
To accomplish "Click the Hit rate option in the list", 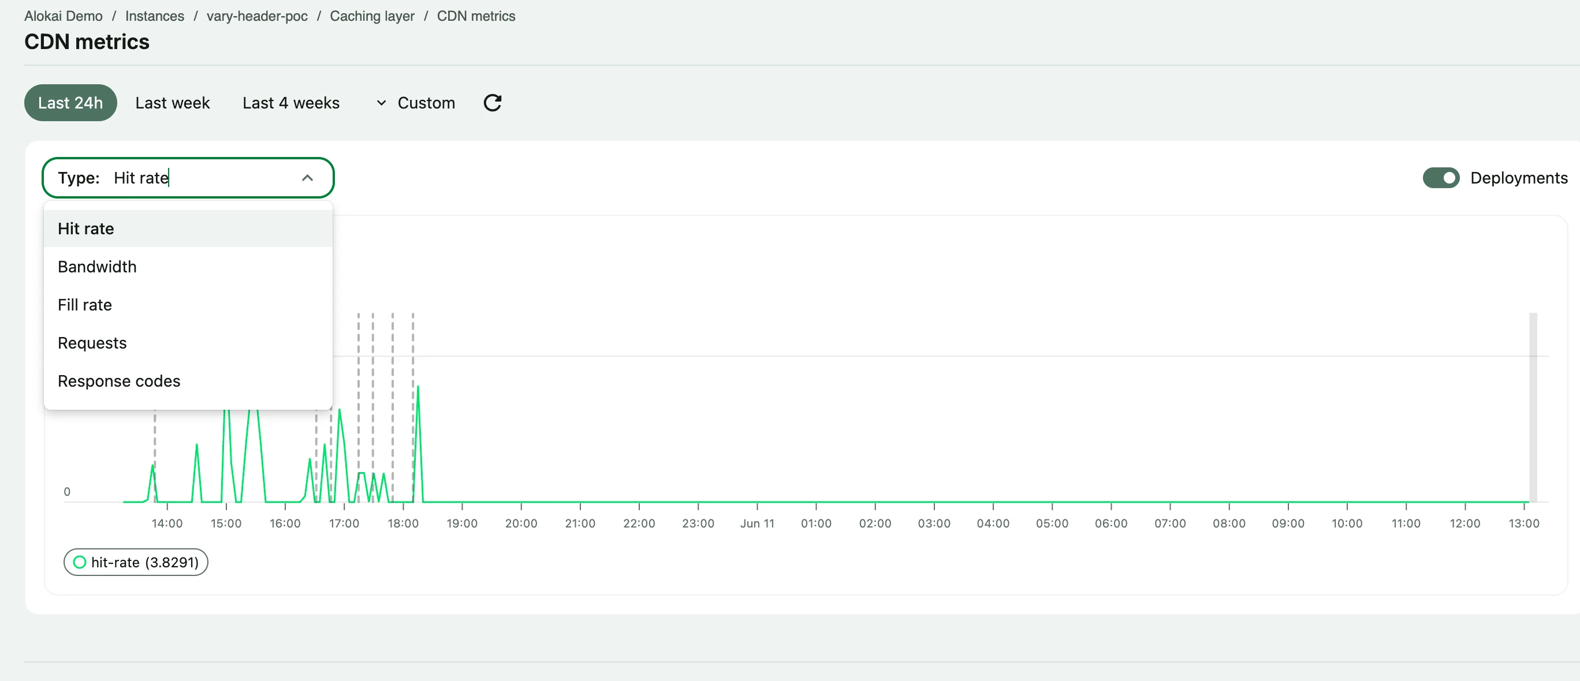I will click(86, 228).
